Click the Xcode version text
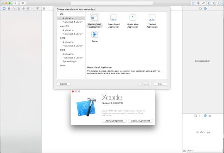224x153 pixels. 112,103
